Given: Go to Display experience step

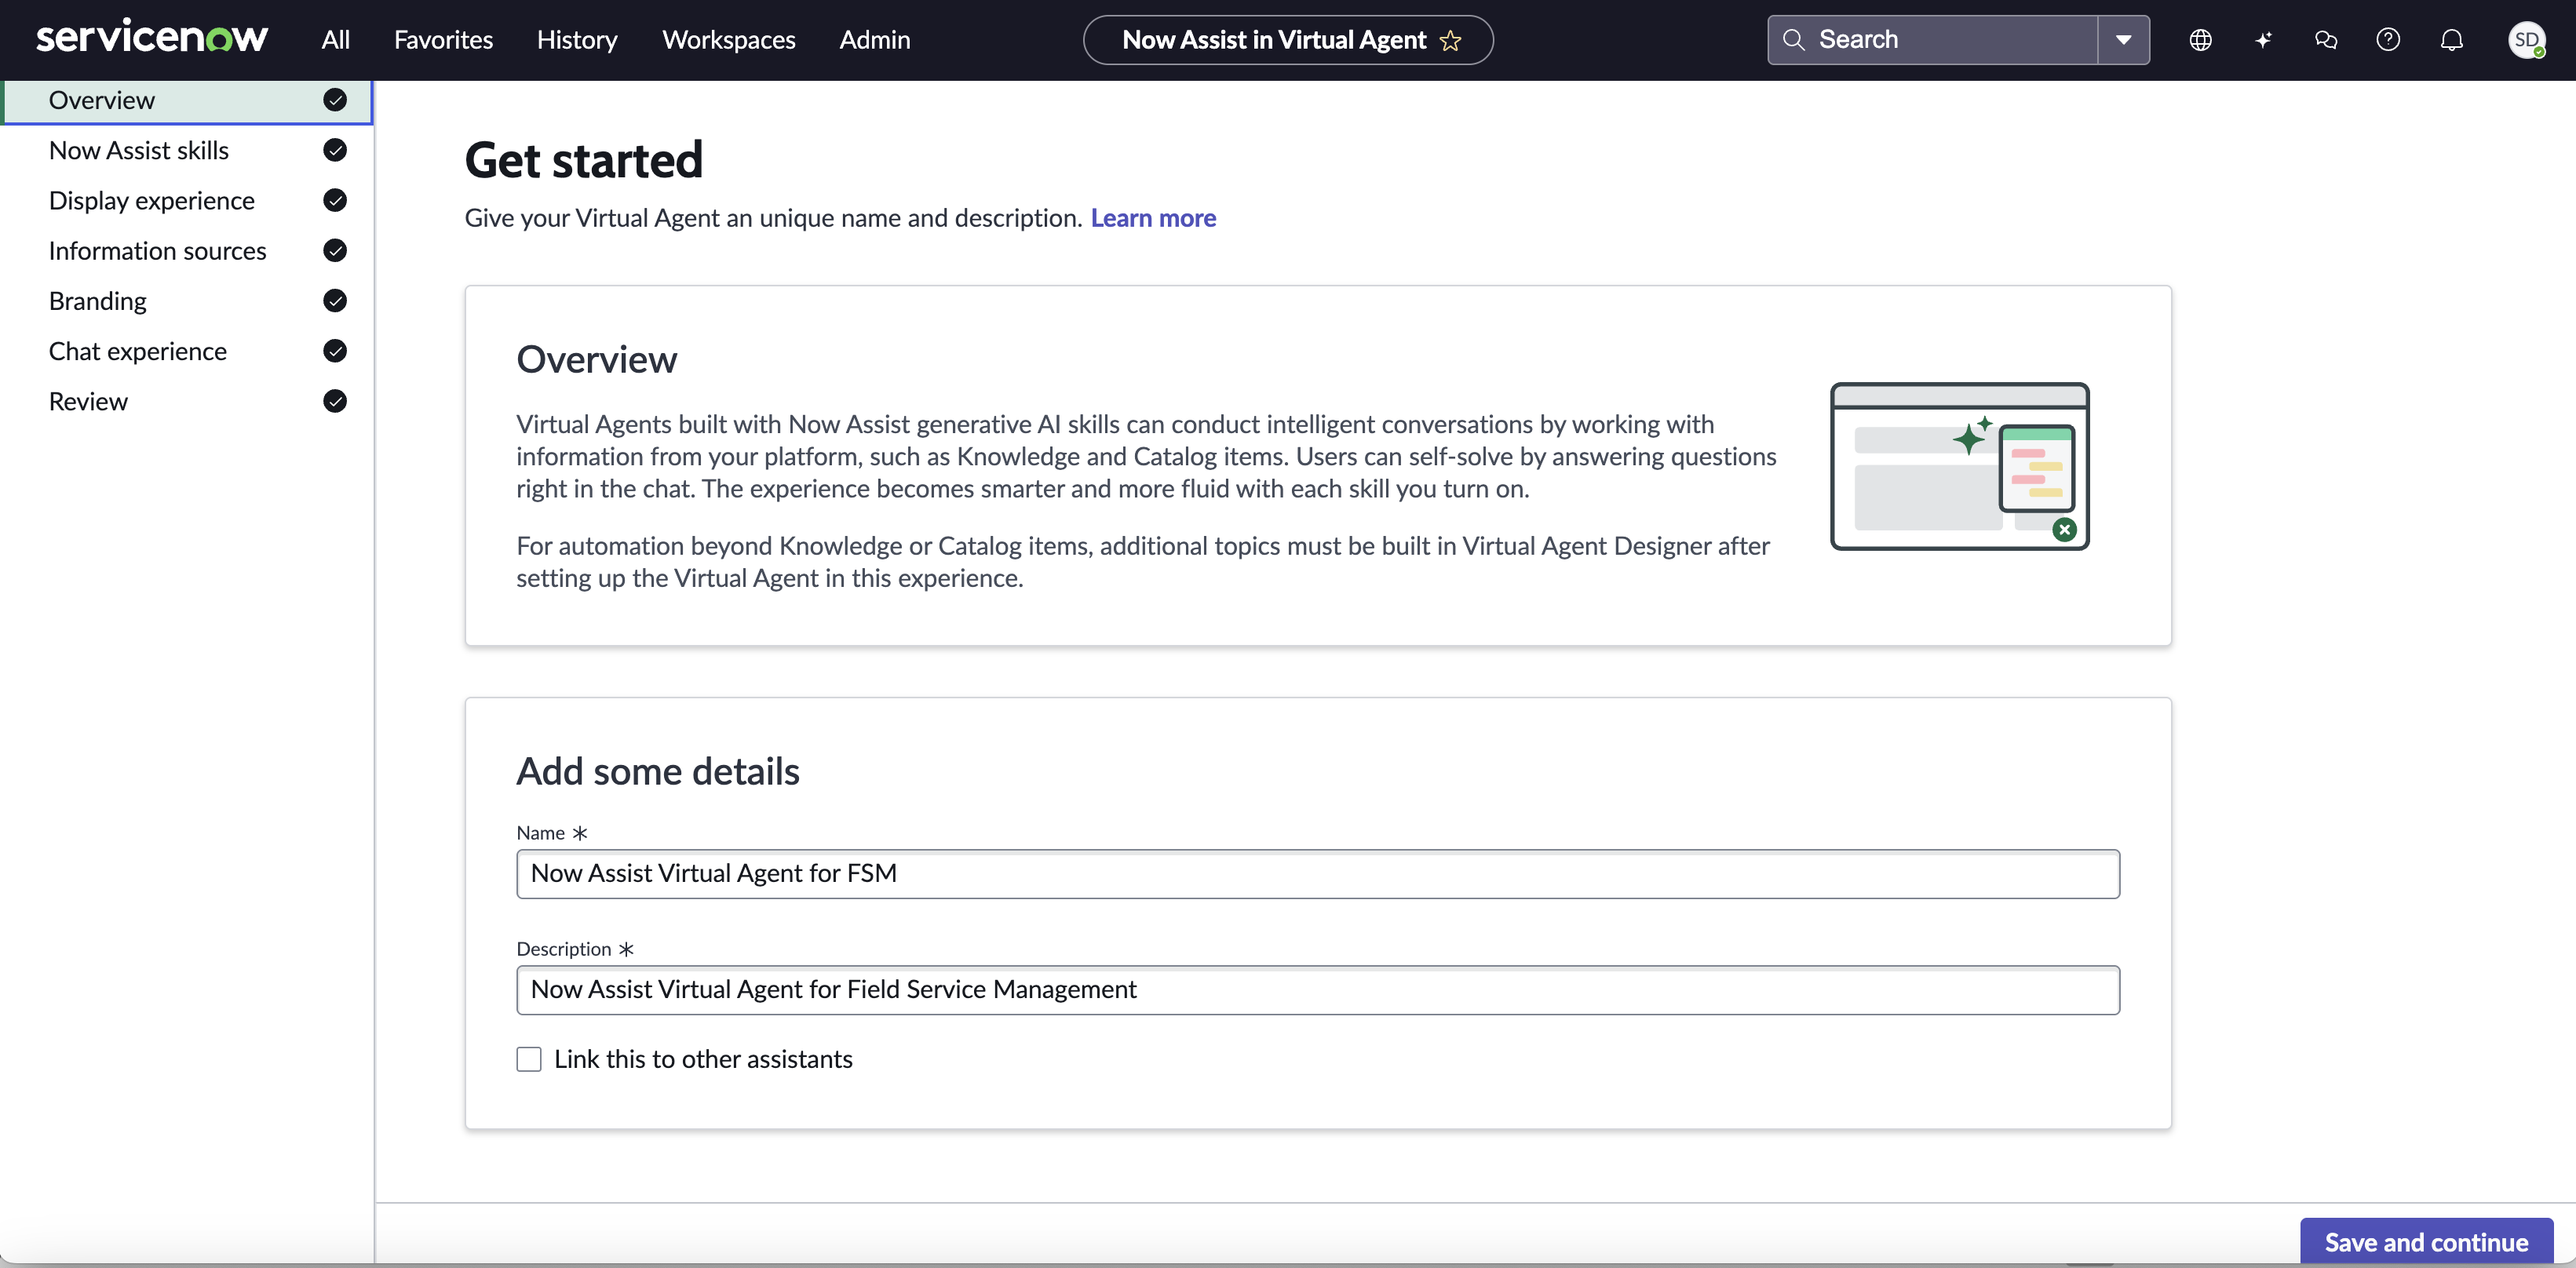Looking at the screenshot, I should [187, 200].
